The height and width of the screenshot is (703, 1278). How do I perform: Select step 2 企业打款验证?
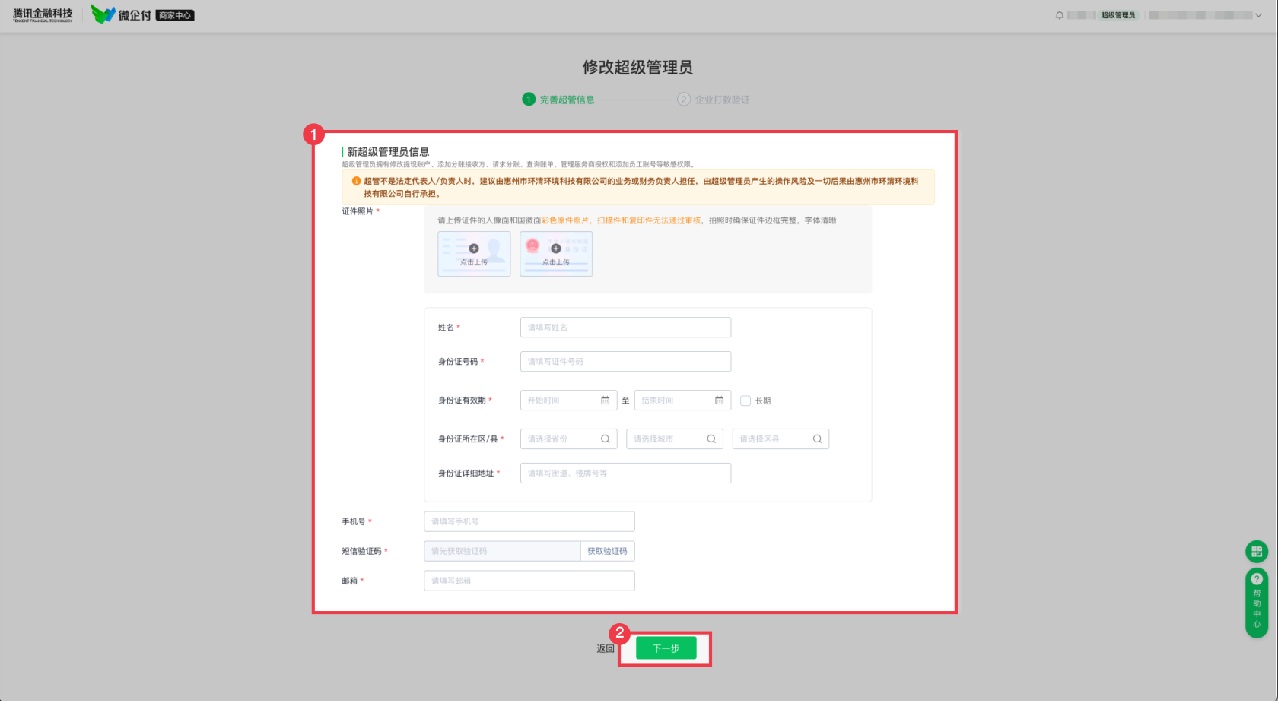coord(714,100)
